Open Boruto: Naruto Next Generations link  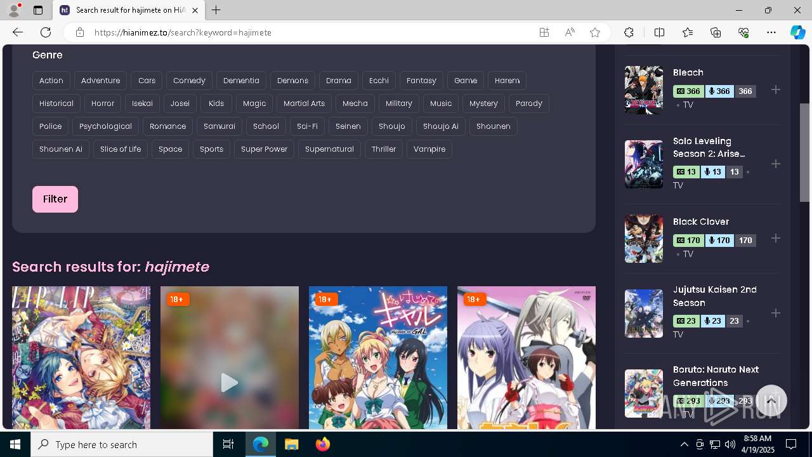716,376
